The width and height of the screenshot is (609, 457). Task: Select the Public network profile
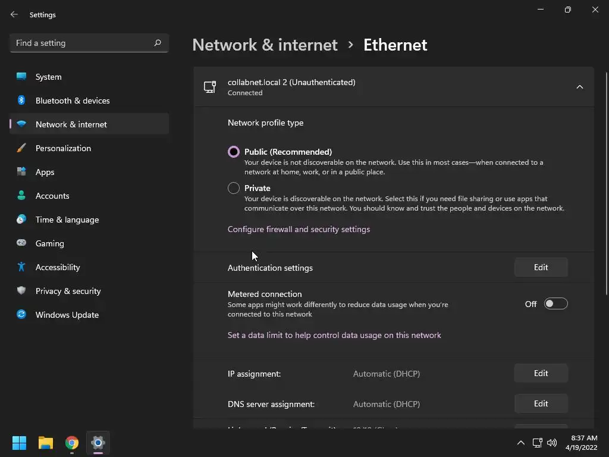[234, 152]
